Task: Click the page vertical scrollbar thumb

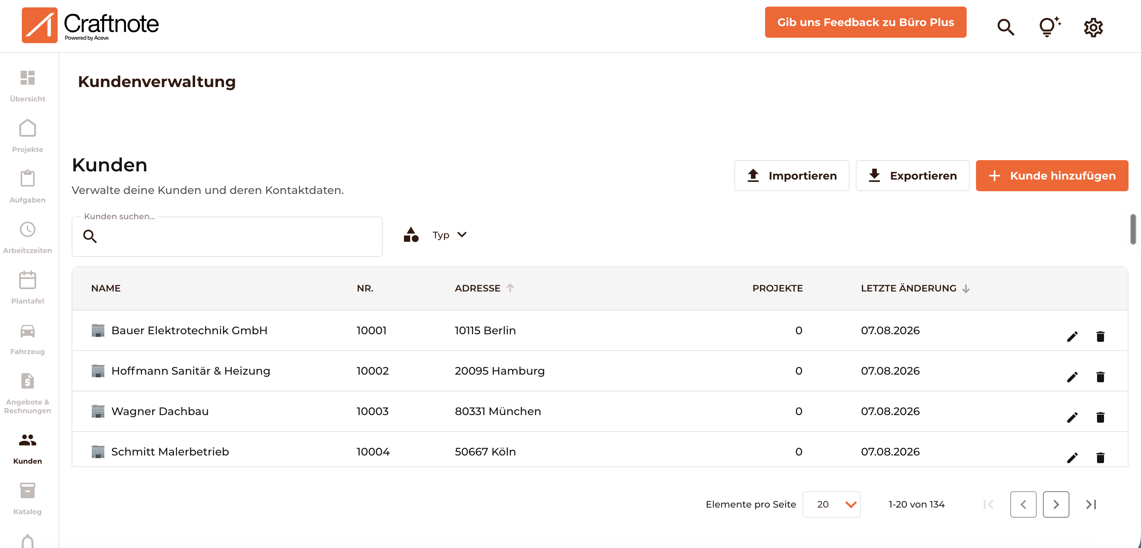Action: [x=1132, y=229]
